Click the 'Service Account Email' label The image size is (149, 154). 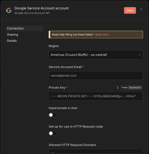pyautogui.click(x=65, y=67)
